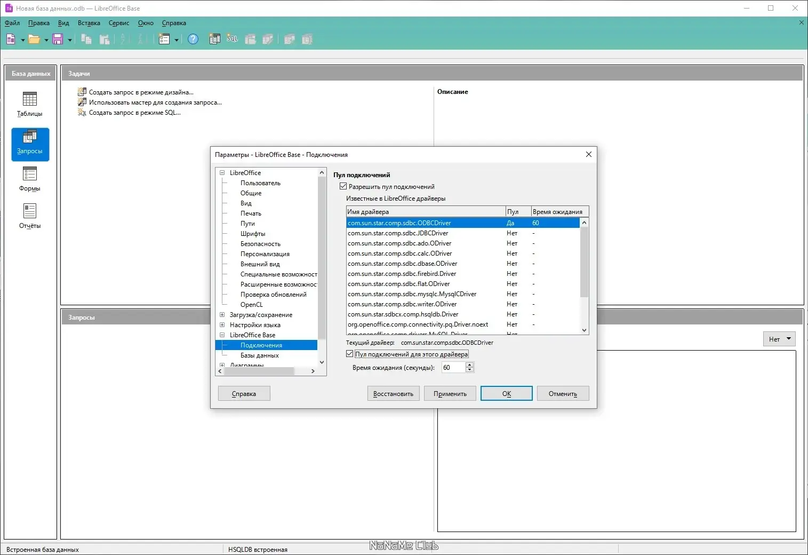Click the Copy icon in the toolbar

click(x=86, y=39)
